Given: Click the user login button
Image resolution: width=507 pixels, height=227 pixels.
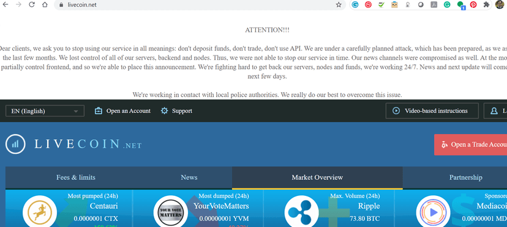Looking at the screenshot, I should coord(495,110).
